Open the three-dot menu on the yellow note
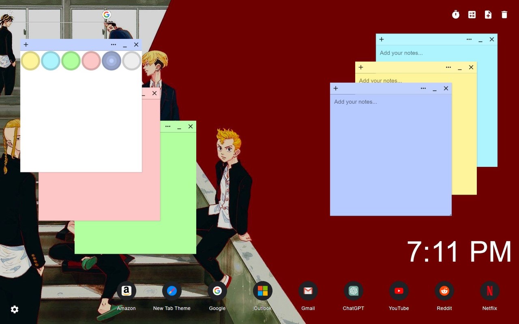Image resolution: width=519 pixels, height=324 pixels. [448, 67]
